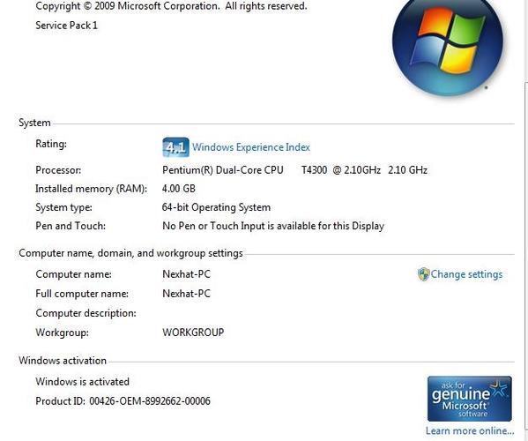Click the Windows activation section heading
This screenshot has width=528, height=441.
[63, 361]
